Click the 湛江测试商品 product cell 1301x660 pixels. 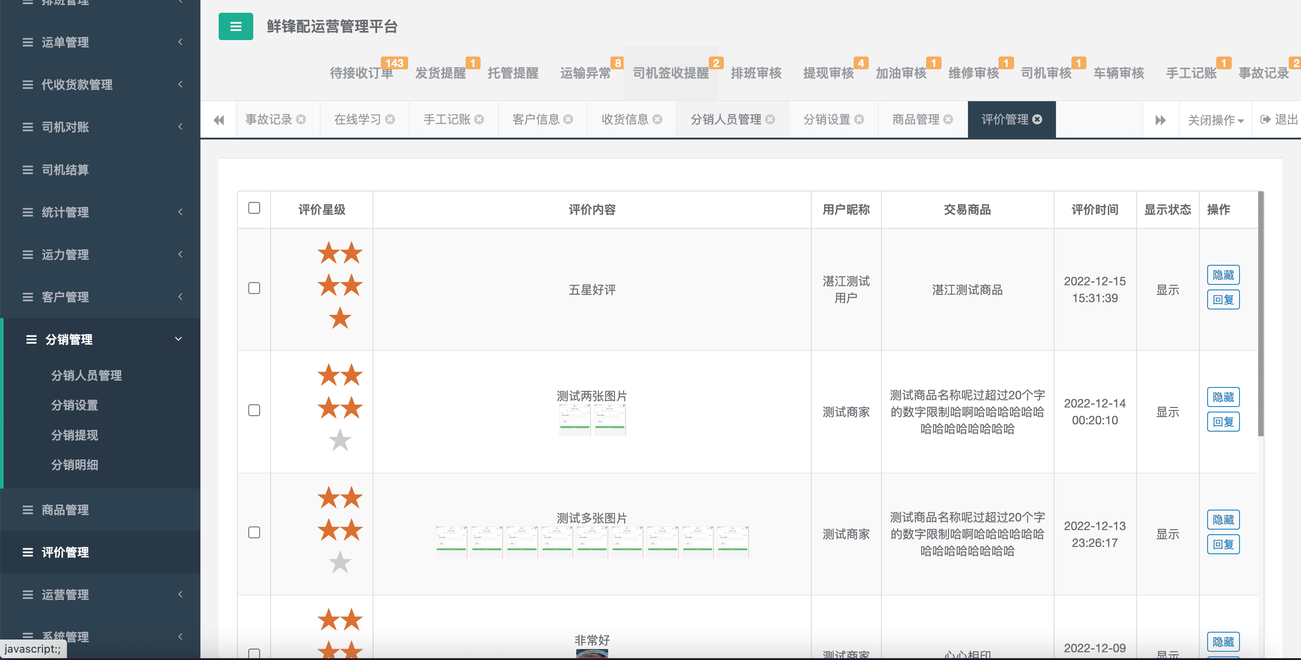coord(967,289)
